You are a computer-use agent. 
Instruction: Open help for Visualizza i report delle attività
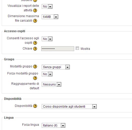pyautogui.click(x=35, y=11)
